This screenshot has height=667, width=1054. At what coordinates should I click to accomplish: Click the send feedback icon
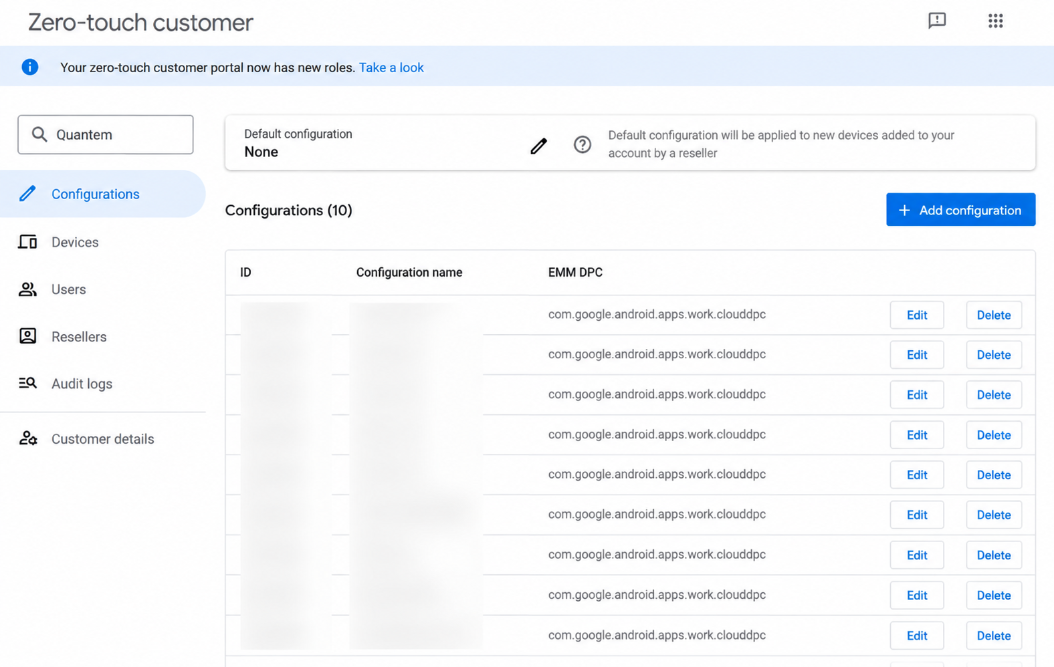pos(937,21)
